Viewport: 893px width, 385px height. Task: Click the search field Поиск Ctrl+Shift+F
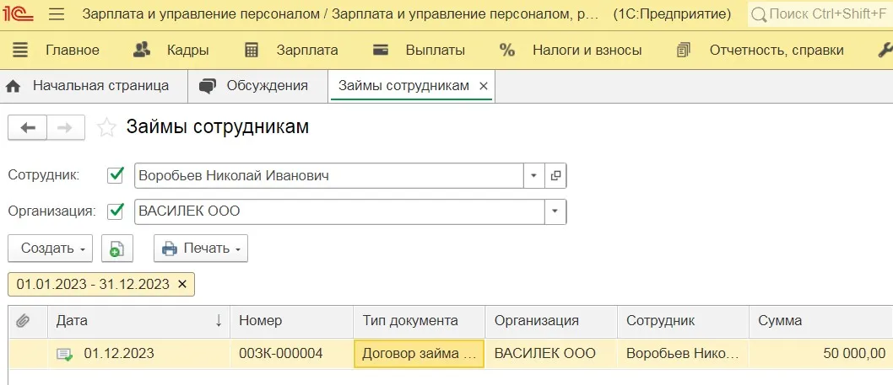point(817,14)
